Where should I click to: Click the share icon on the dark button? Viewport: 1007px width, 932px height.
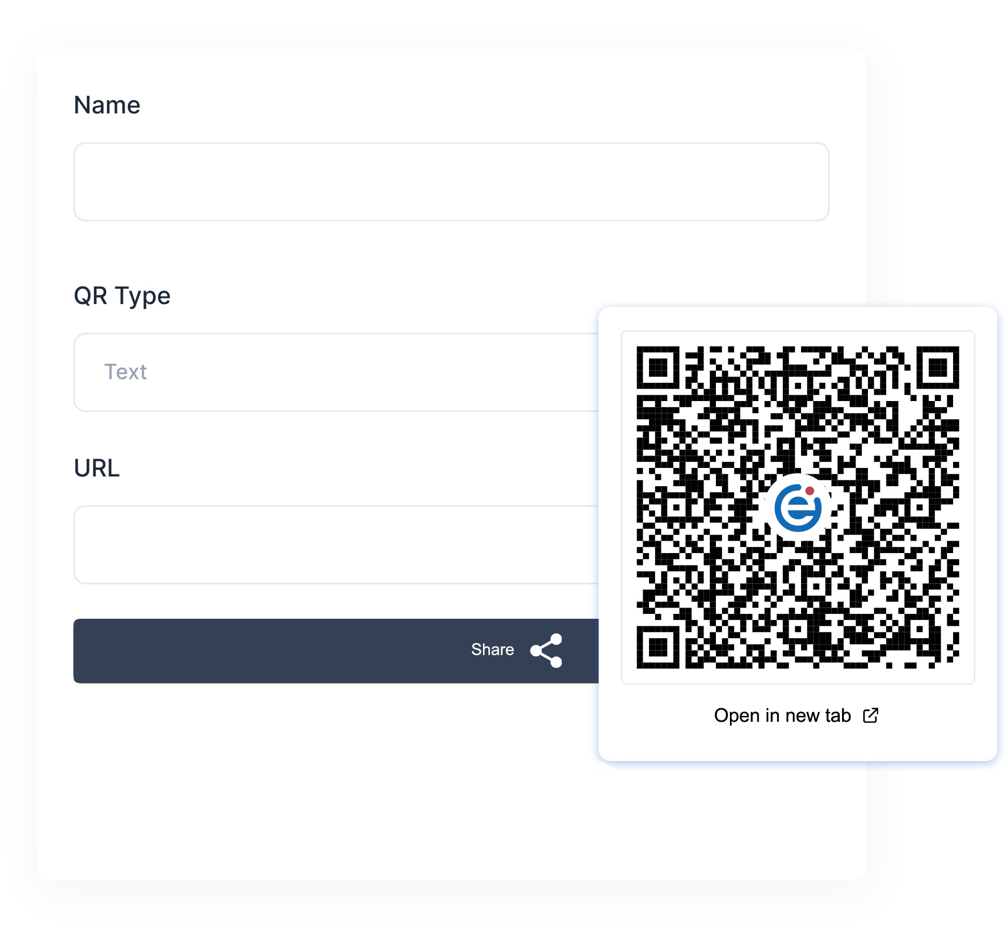point(547,651)
